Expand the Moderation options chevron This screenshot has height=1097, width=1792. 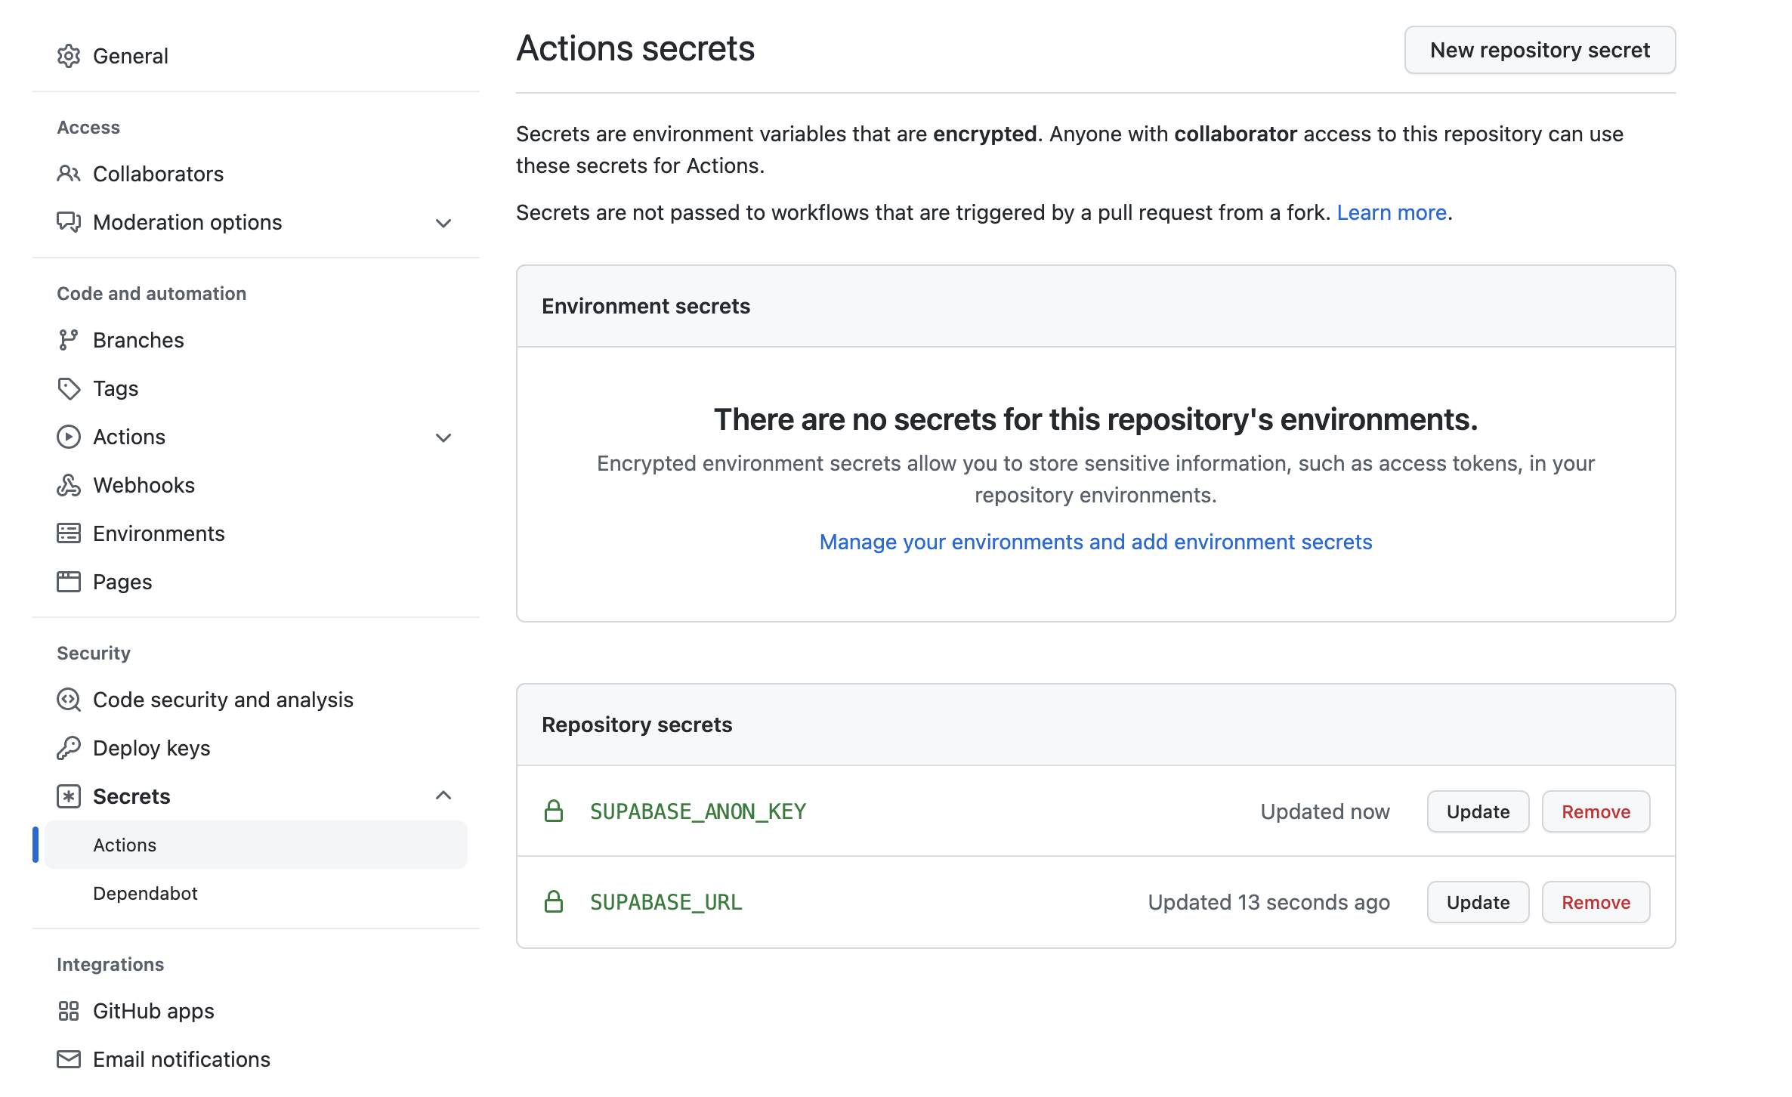click(443, 223)
